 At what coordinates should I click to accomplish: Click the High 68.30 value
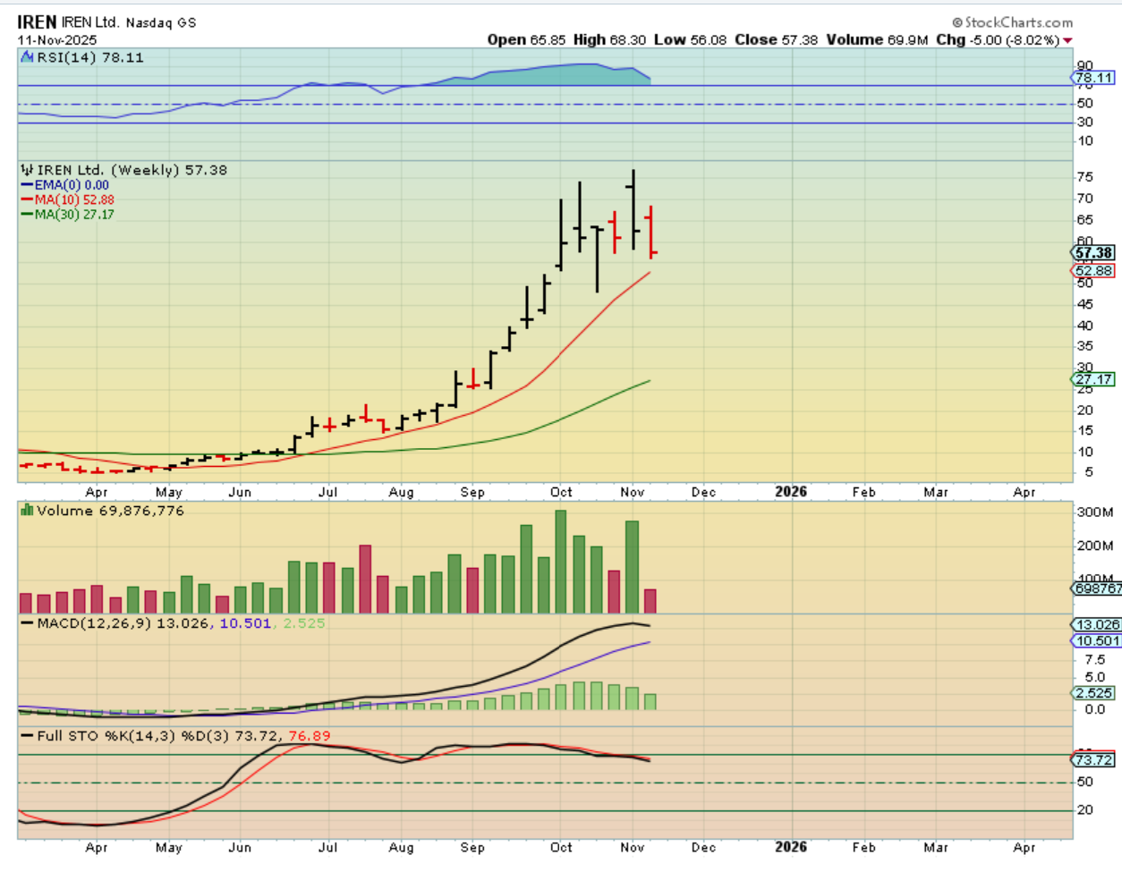609,40
